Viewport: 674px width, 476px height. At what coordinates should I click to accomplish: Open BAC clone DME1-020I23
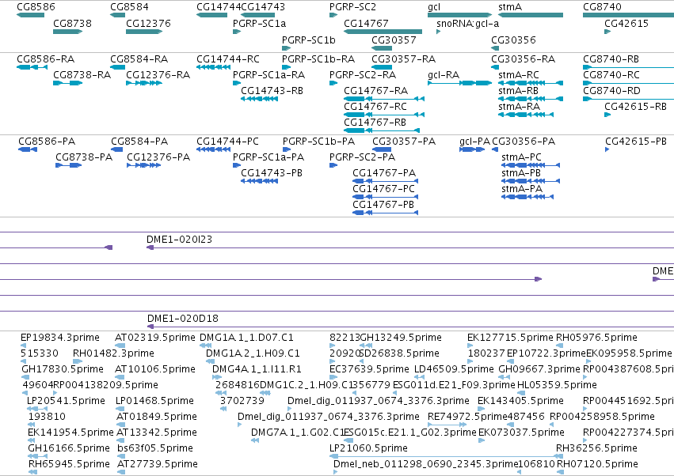(x=410, y=247)
